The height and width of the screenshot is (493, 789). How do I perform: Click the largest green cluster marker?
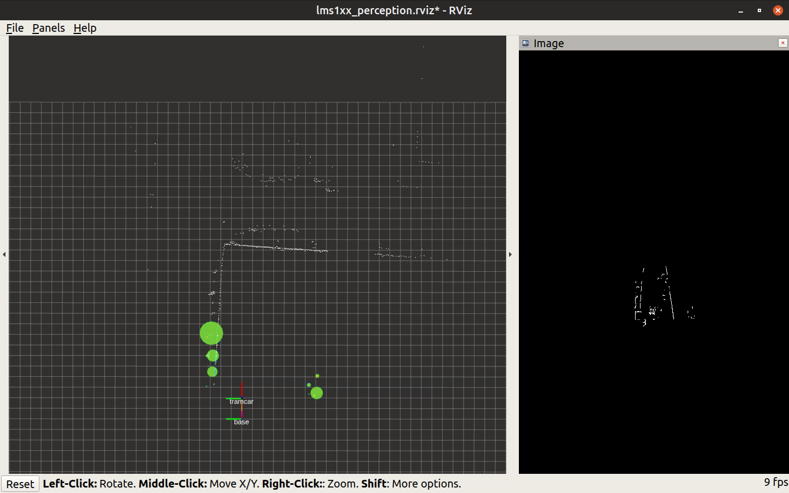211,333
